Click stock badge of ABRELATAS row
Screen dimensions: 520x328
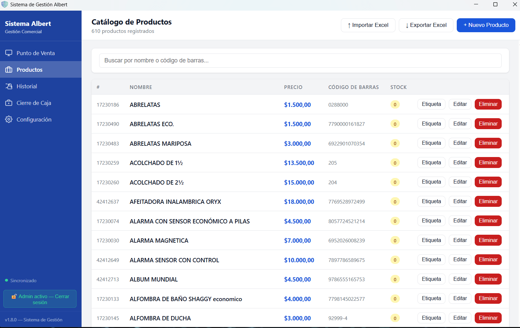[395, 105]
